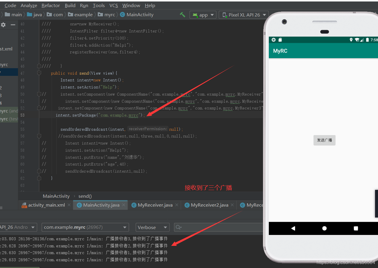Toggle fold marker at line 50
Viewport: 378px width, 268px height.
point(39,94)
